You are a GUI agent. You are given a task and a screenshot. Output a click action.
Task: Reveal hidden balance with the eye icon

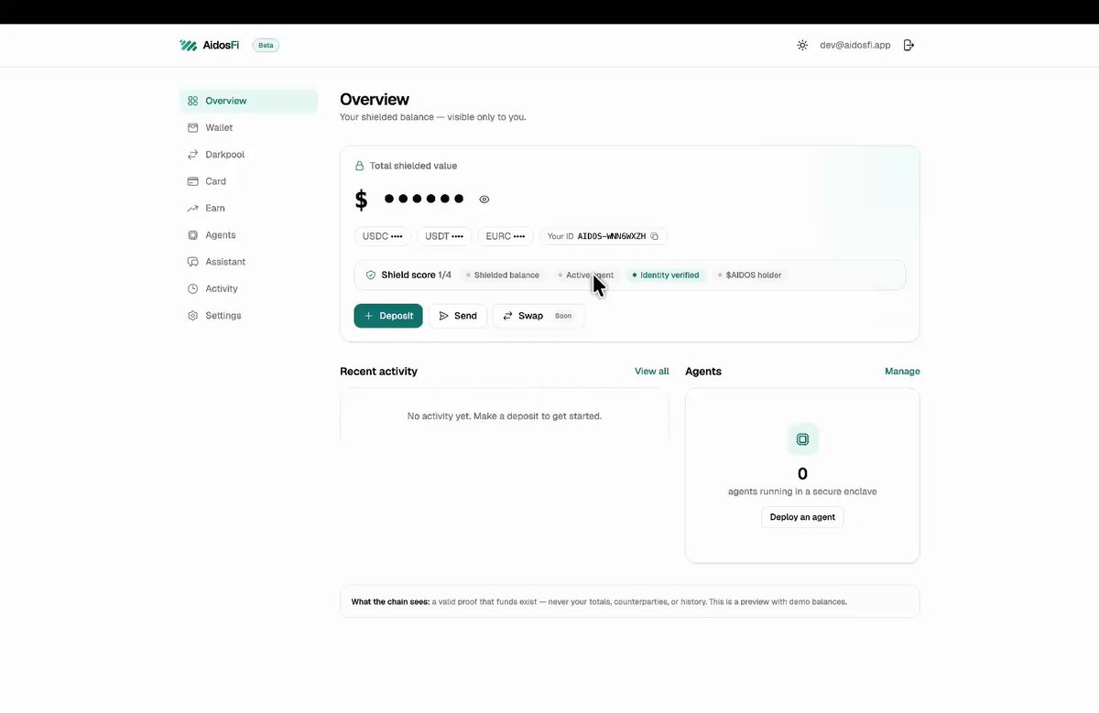pyautogui.click(x=484, y=199)
